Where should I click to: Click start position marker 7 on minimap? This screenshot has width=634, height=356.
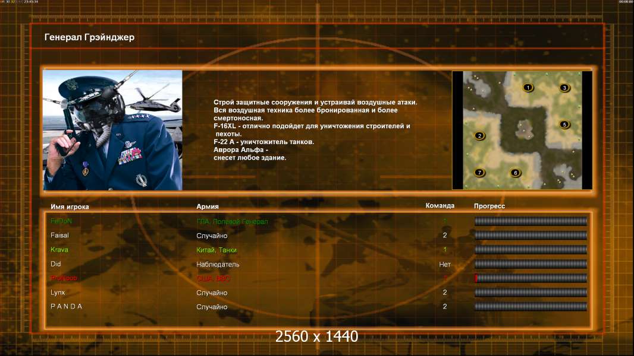[479, 173]
